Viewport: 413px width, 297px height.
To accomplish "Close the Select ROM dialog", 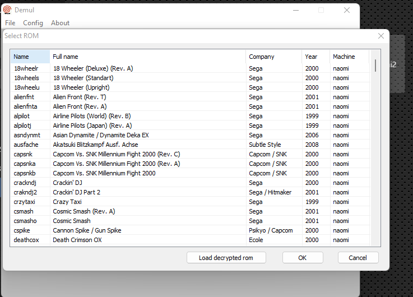I will coord(380,36).
